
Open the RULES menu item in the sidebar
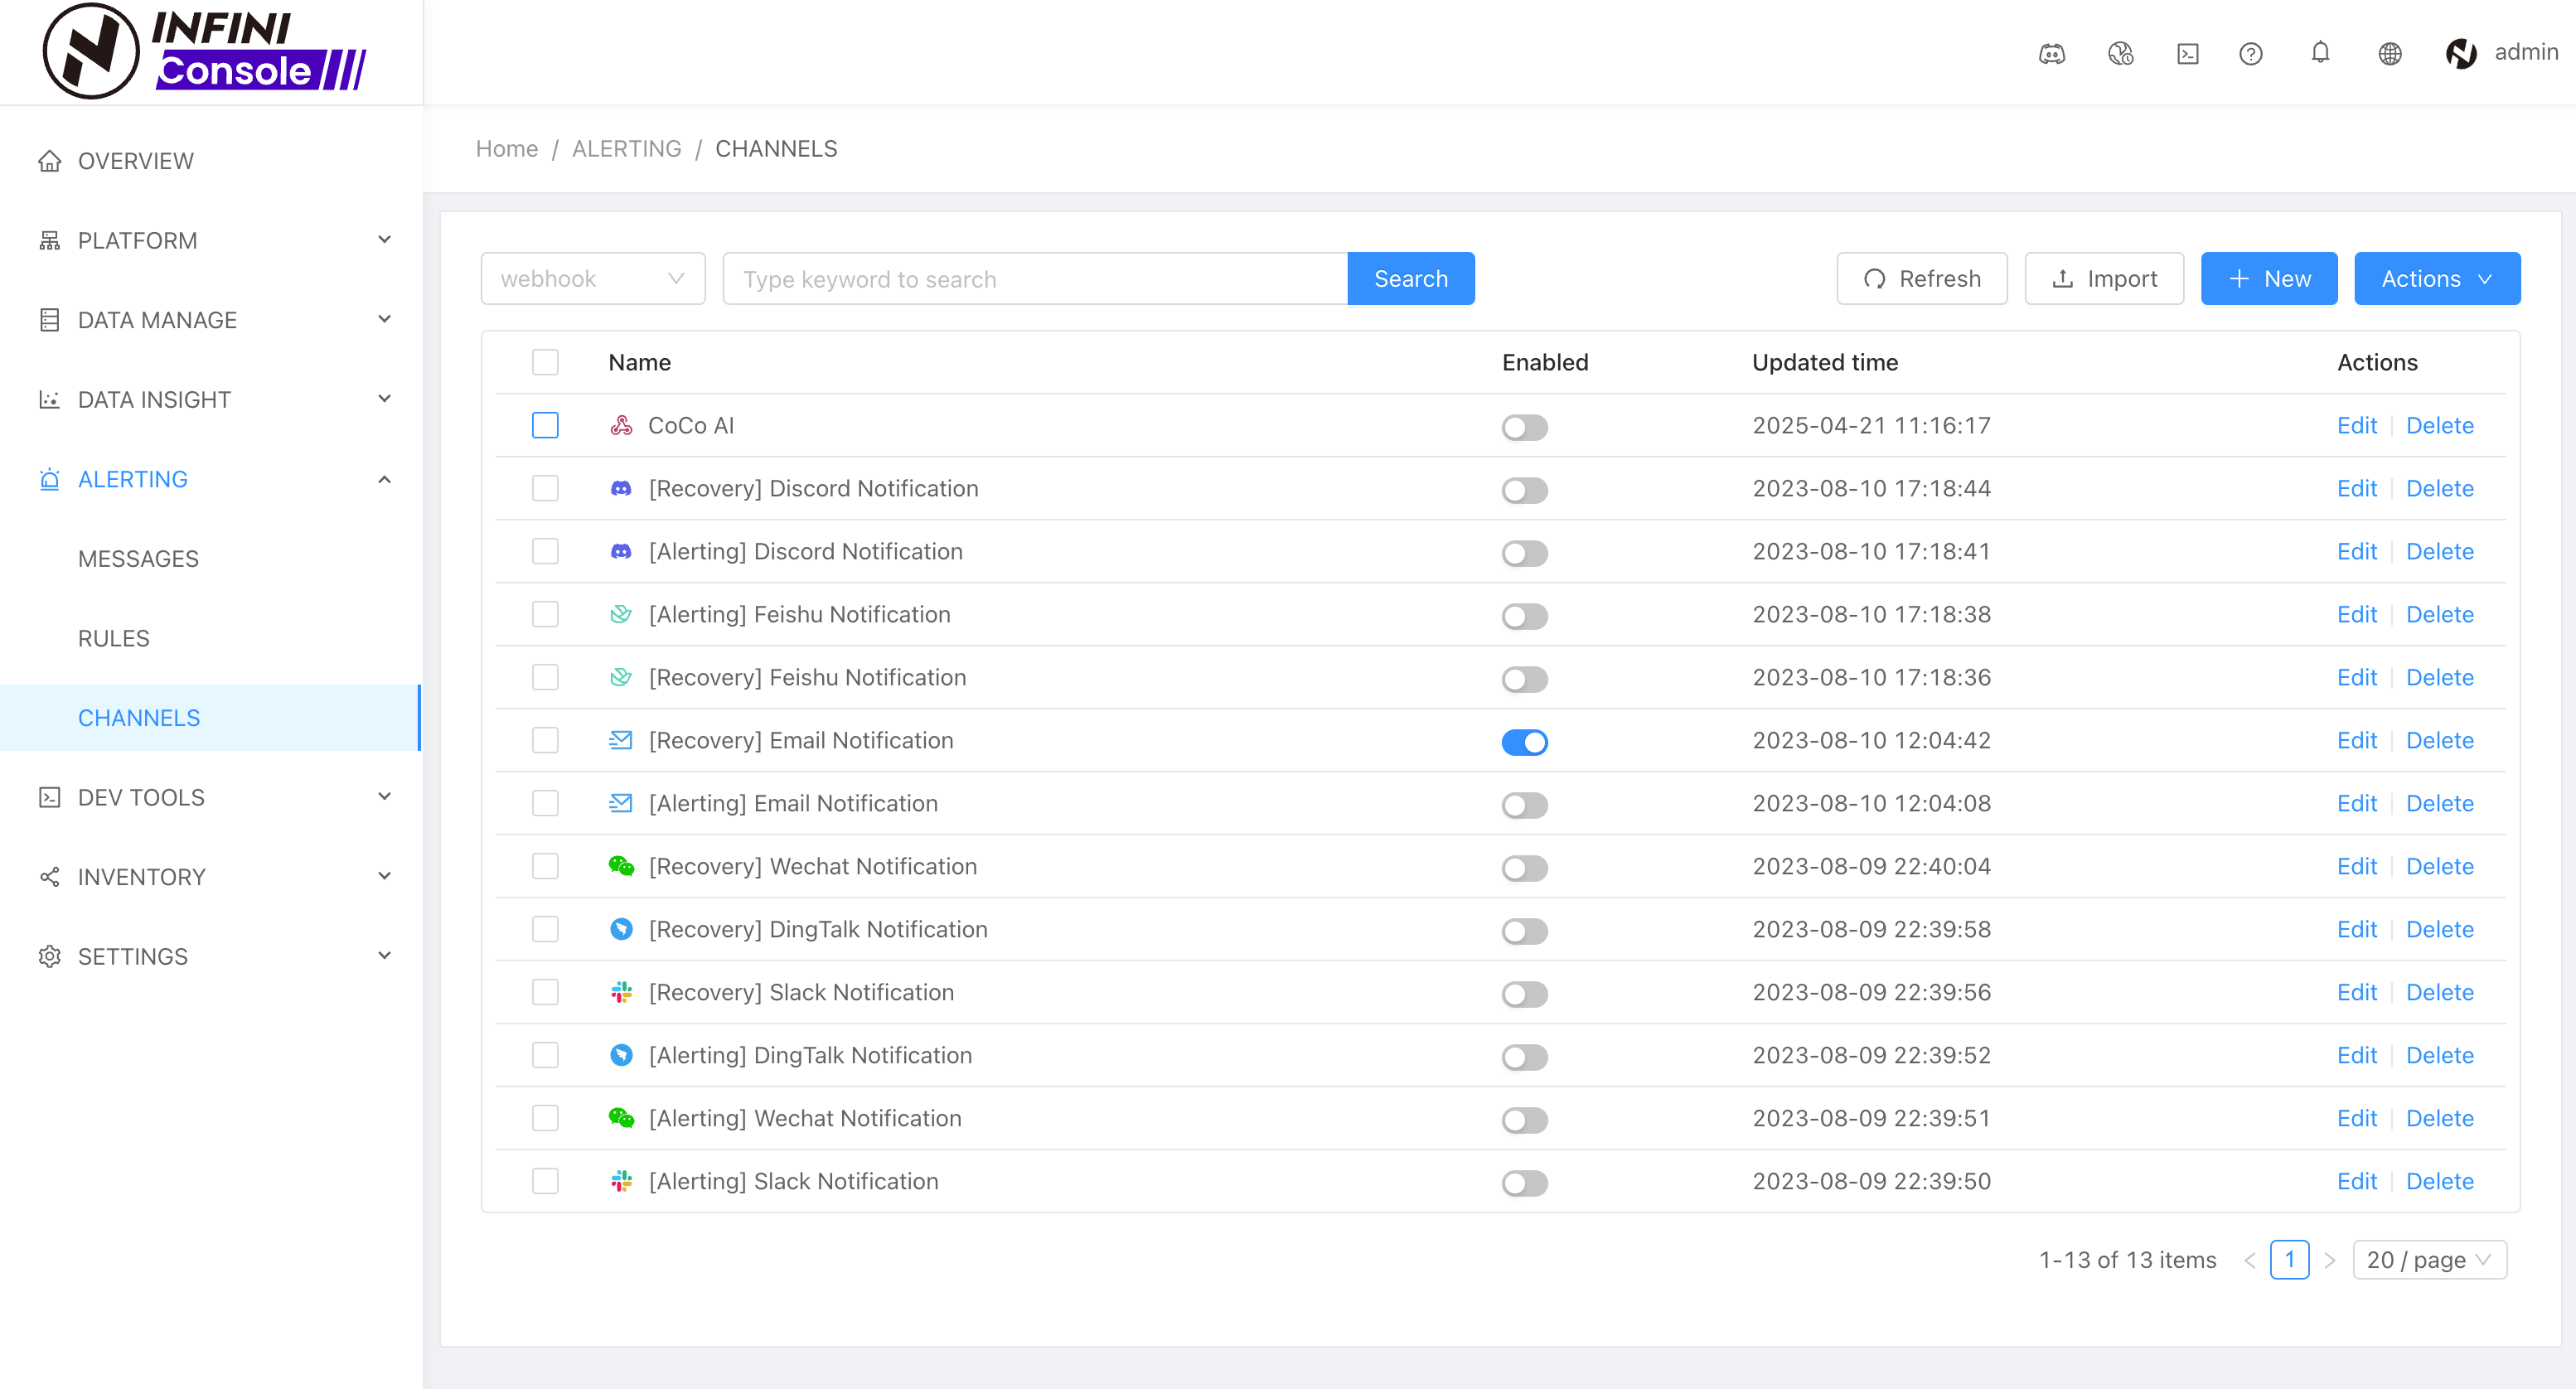click(x=114, y=638)
